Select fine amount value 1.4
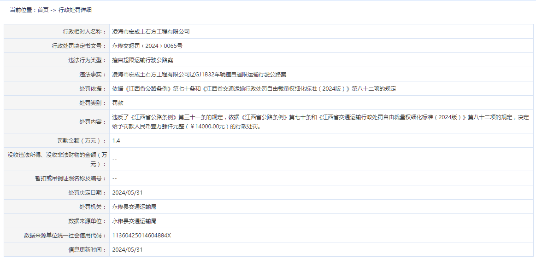The width and height of the screenshot is (536, 259). click(116, 140)
